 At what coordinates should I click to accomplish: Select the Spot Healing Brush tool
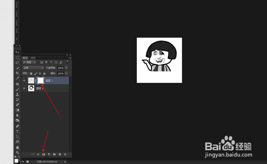pyautogui.click(x=17, y=84)
